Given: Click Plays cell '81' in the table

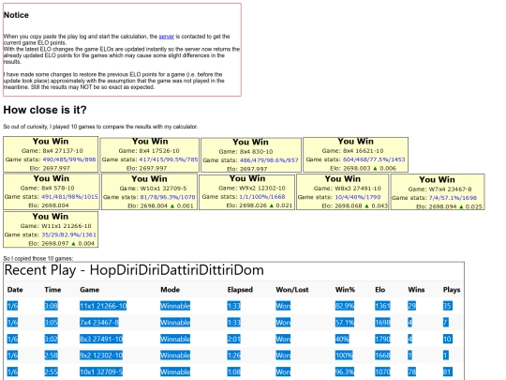Looking at the screenshot, I should (x=447, y=372).
